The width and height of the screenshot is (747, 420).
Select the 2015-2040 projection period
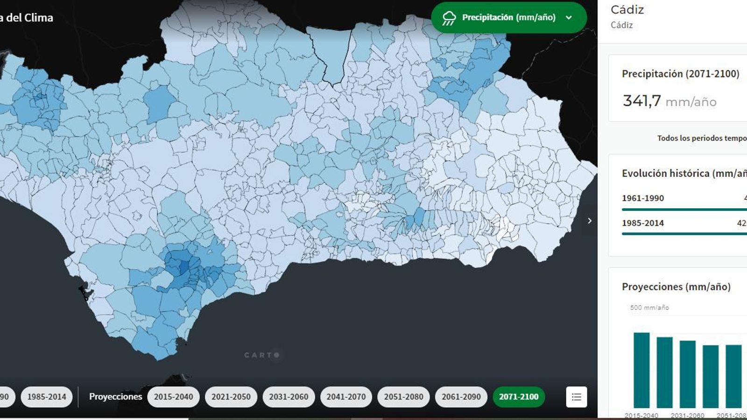(x=172, y=397)
